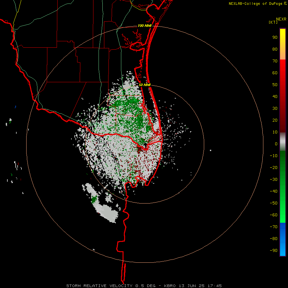
Task: Click the -50 value on the velocity scale
Action: [274, 203]
